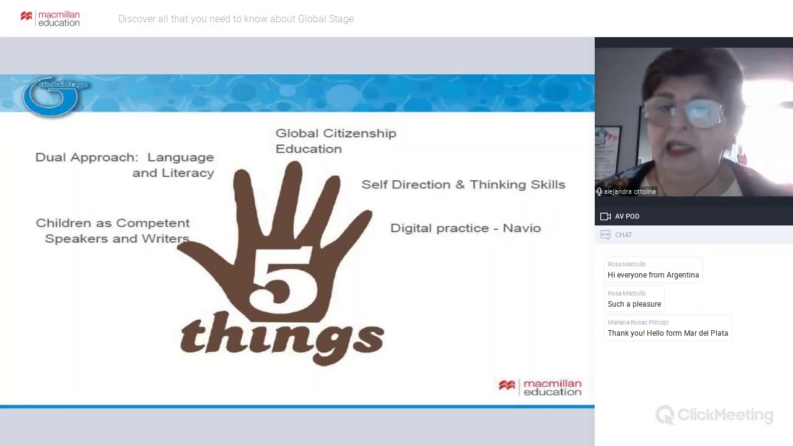The height and width of the screenshot is (446, 793).
Task: Click the ClickMeeting logo
Action: 714,414
